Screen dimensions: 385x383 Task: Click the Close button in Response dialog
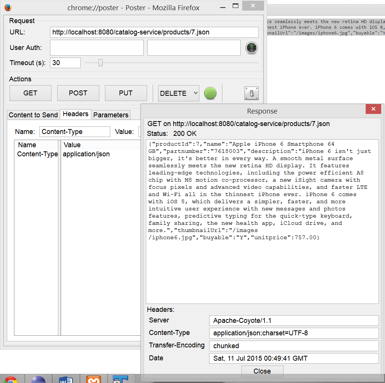[262, 371]
